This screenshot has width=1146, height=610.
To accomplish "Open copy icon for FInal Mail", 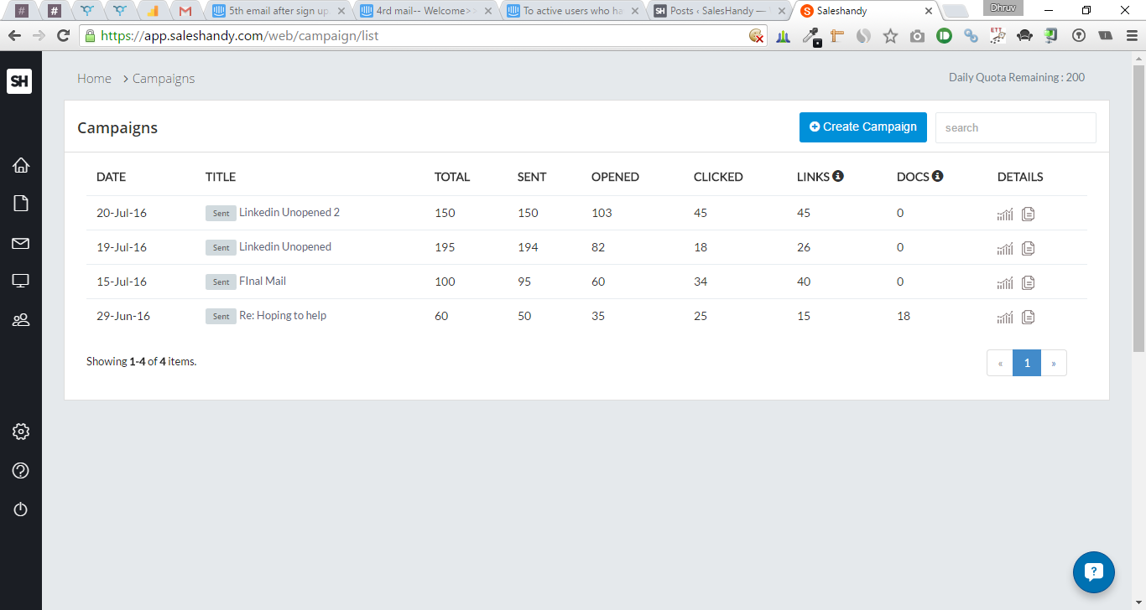I will (1029, 282).
